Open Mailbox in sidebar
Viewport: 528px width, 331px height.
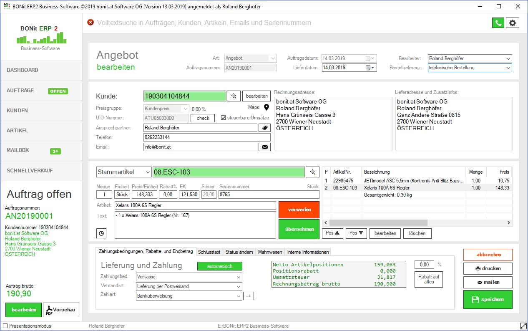pyautogui.click(x=41, y=150)
